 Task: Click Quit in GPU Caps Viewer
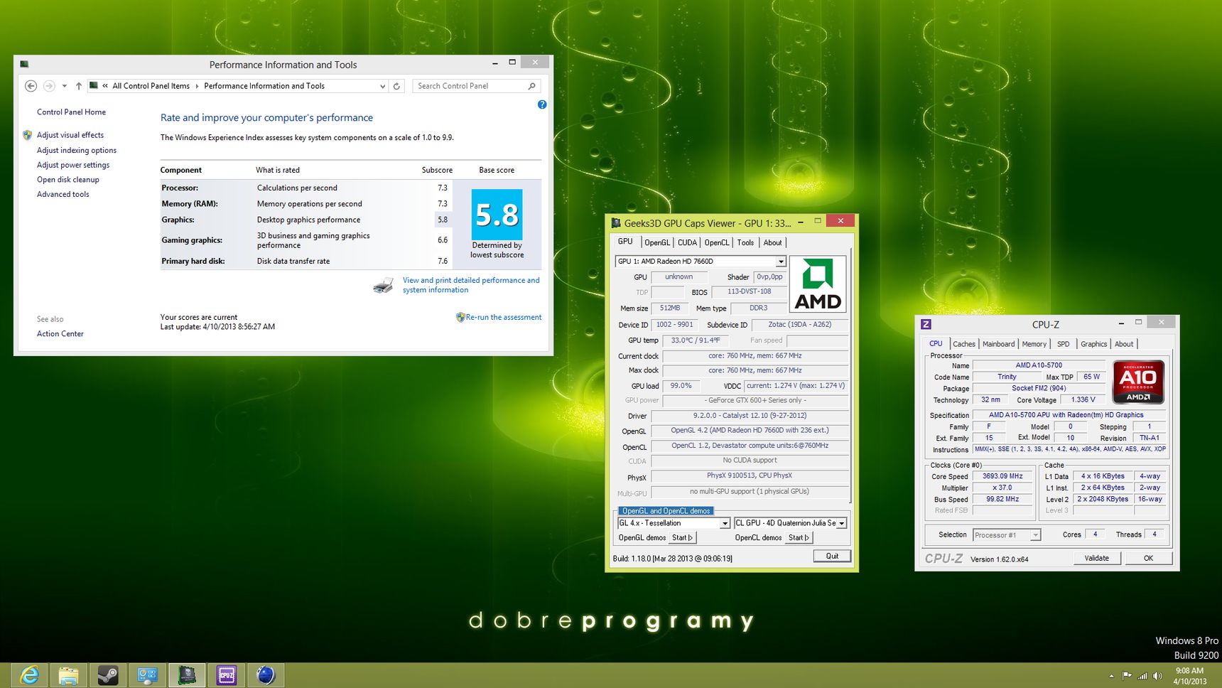click(832, 557)
